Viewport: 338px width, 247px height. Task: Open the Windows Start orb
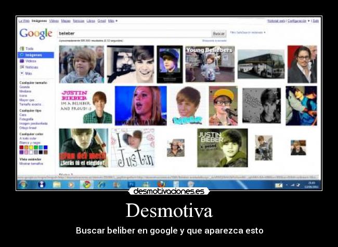[23, 185]
